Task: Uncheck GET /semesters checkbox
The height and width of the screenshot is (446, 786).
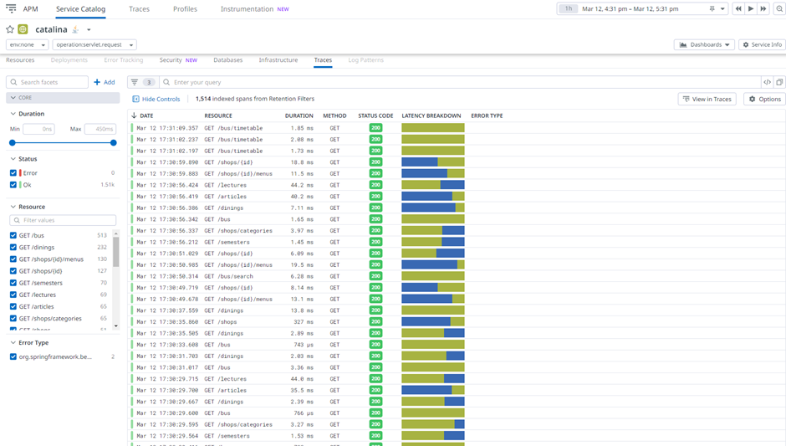Action: pyautogui.click(x=13, y=283)
